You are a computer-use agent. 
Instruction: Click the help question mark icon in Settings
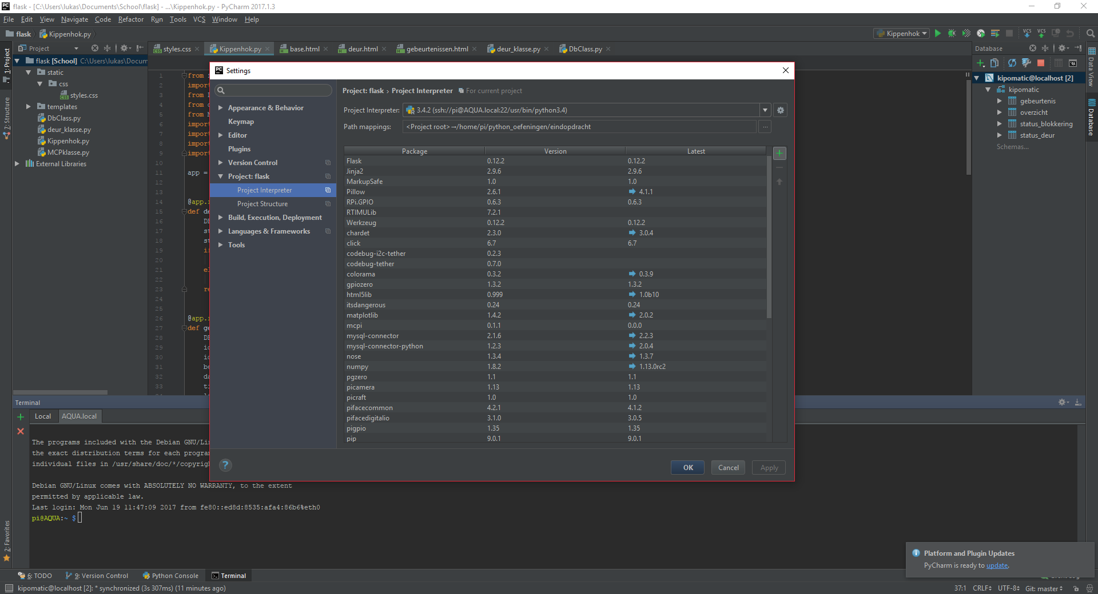(226, 465)
